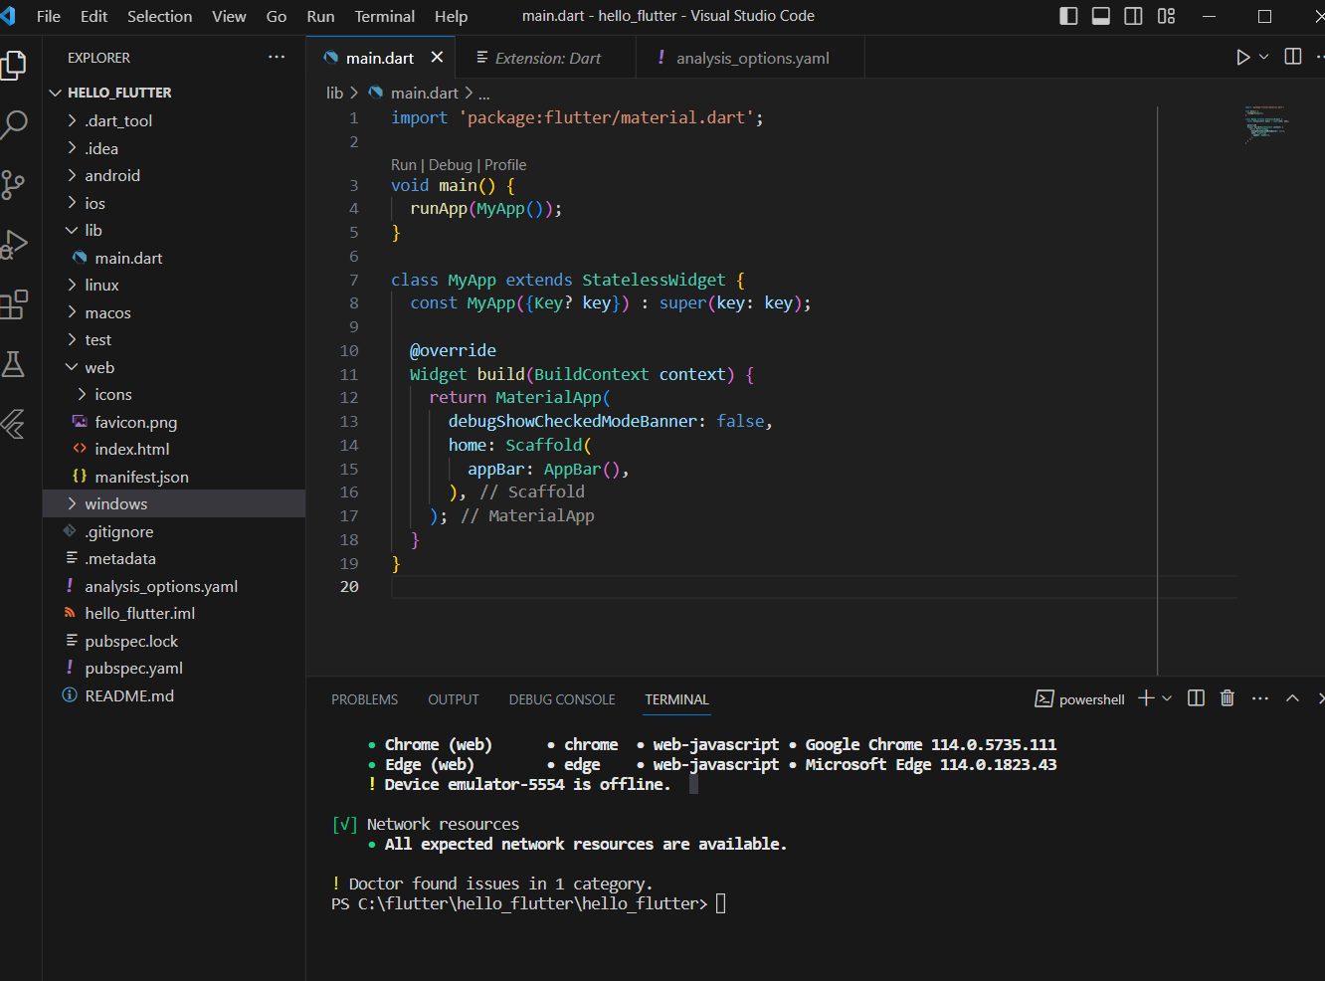Open run button dropdown arrow
The height and width of the screenshot is (981, 1325).
point(1264,58)
